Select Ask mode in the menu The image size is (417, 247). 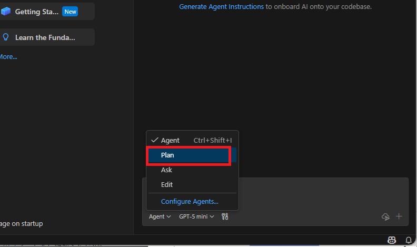[x=192, y=170]
